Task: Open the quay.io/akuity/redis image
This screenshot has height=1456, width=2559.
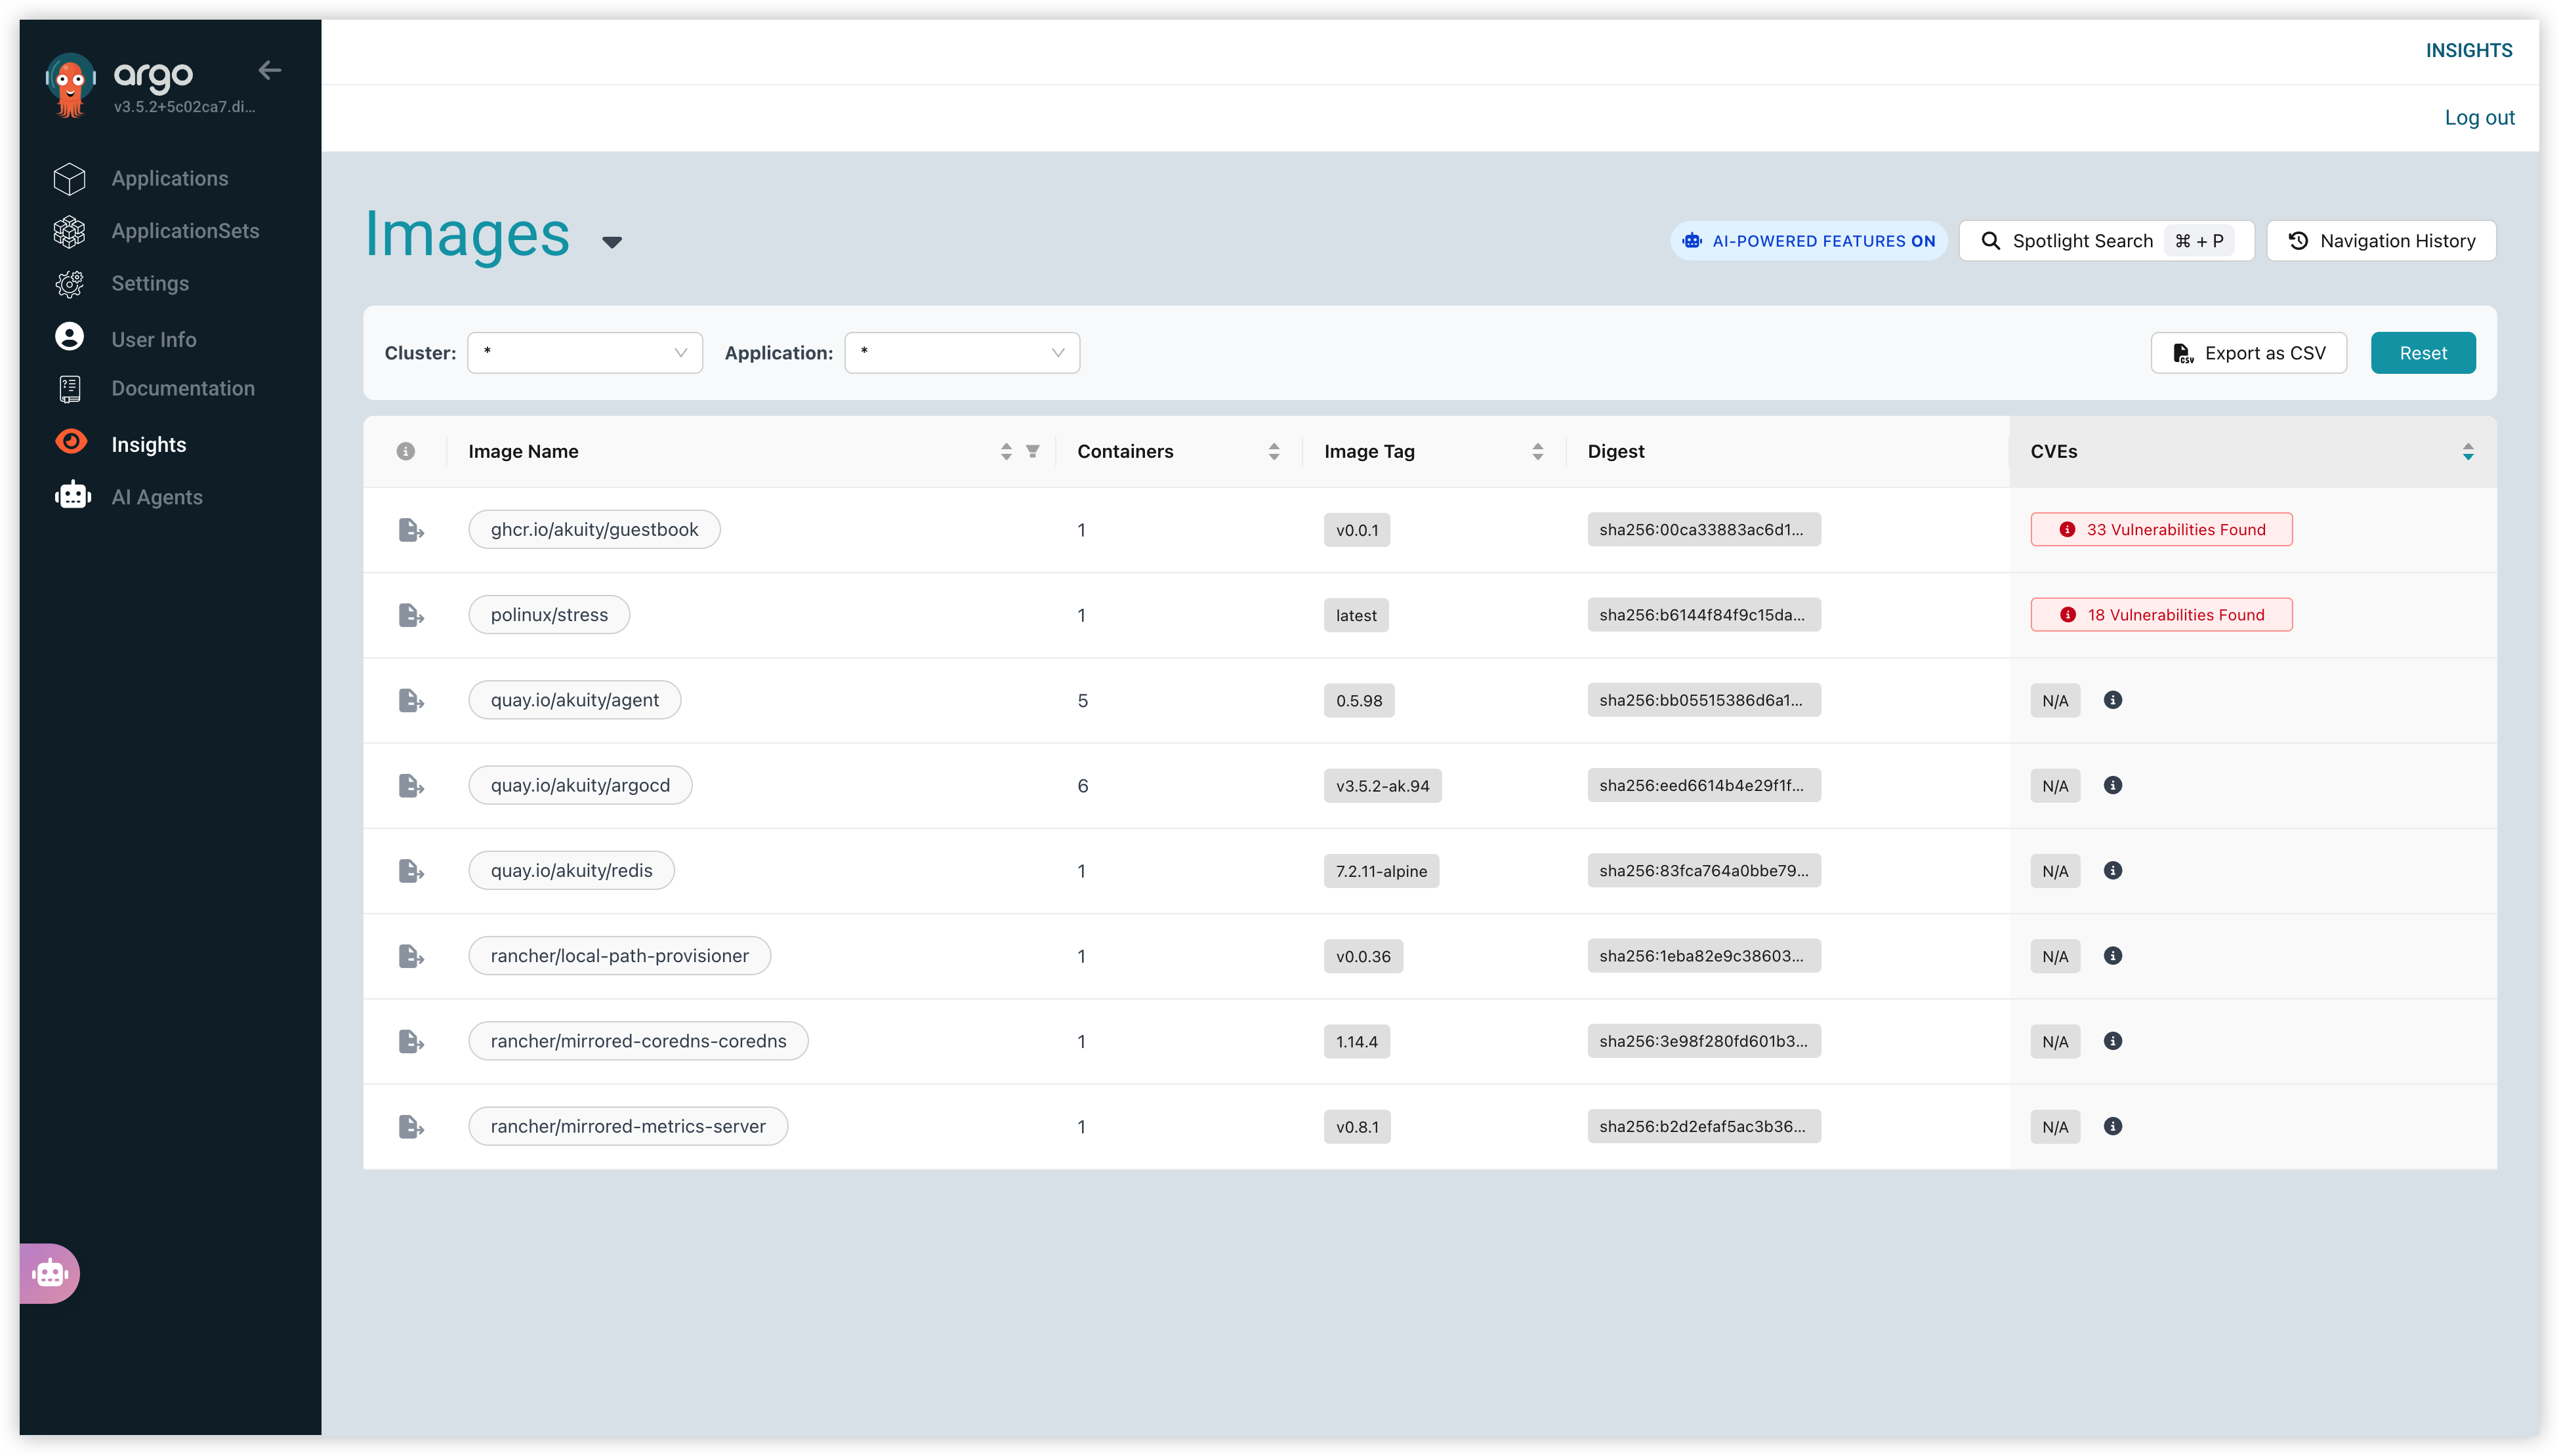Action: 572,871
